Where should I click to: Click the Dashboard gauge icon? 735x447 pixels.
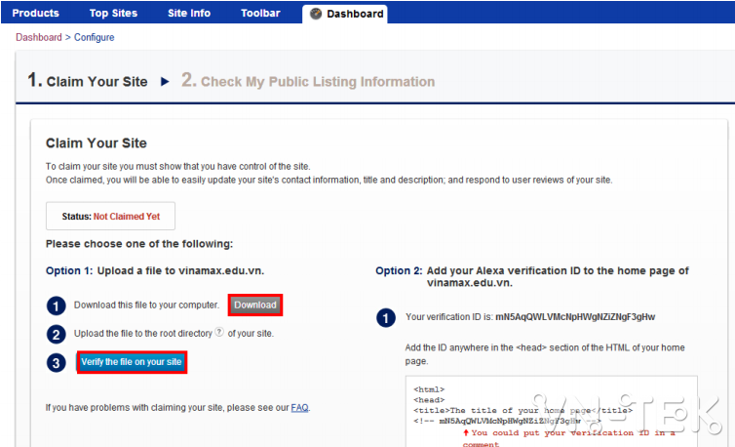316,14
